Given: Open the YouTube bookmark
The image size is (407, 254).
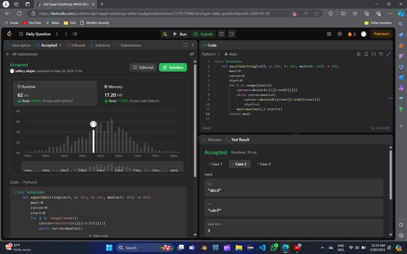Looking at the screenshot, I should (x=32, y=23).
